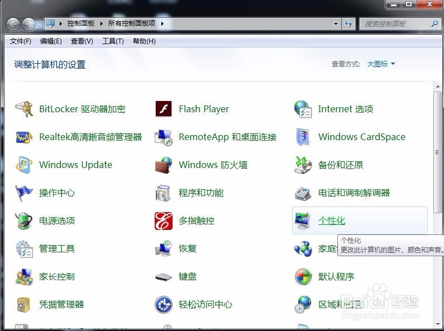Screen dimensions: 444x331
Task: Click the 操作中心 flag icon
Action: [x=24, y=193]
